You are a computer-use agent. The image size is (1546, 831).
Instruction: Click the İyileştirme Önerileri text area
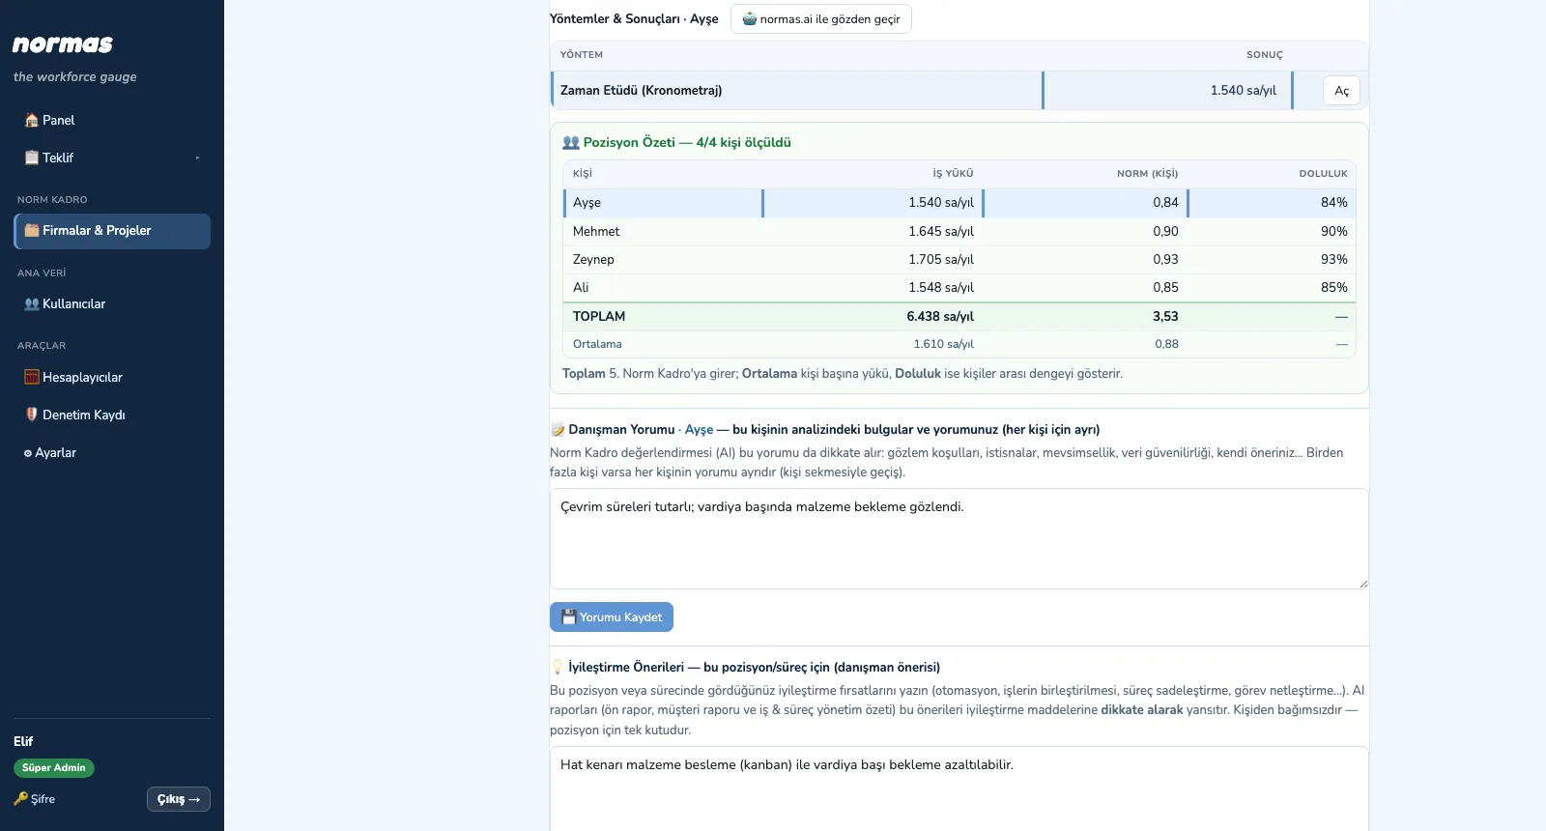(959, 788)
